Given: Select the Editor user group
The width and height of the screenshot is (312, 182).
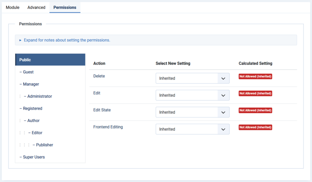Looking at the screenshot, I should 50,133.
